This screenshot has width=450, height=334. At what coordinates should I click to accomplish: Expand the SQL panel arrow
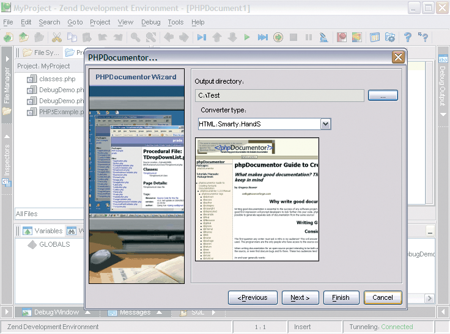tap(213, 312)
